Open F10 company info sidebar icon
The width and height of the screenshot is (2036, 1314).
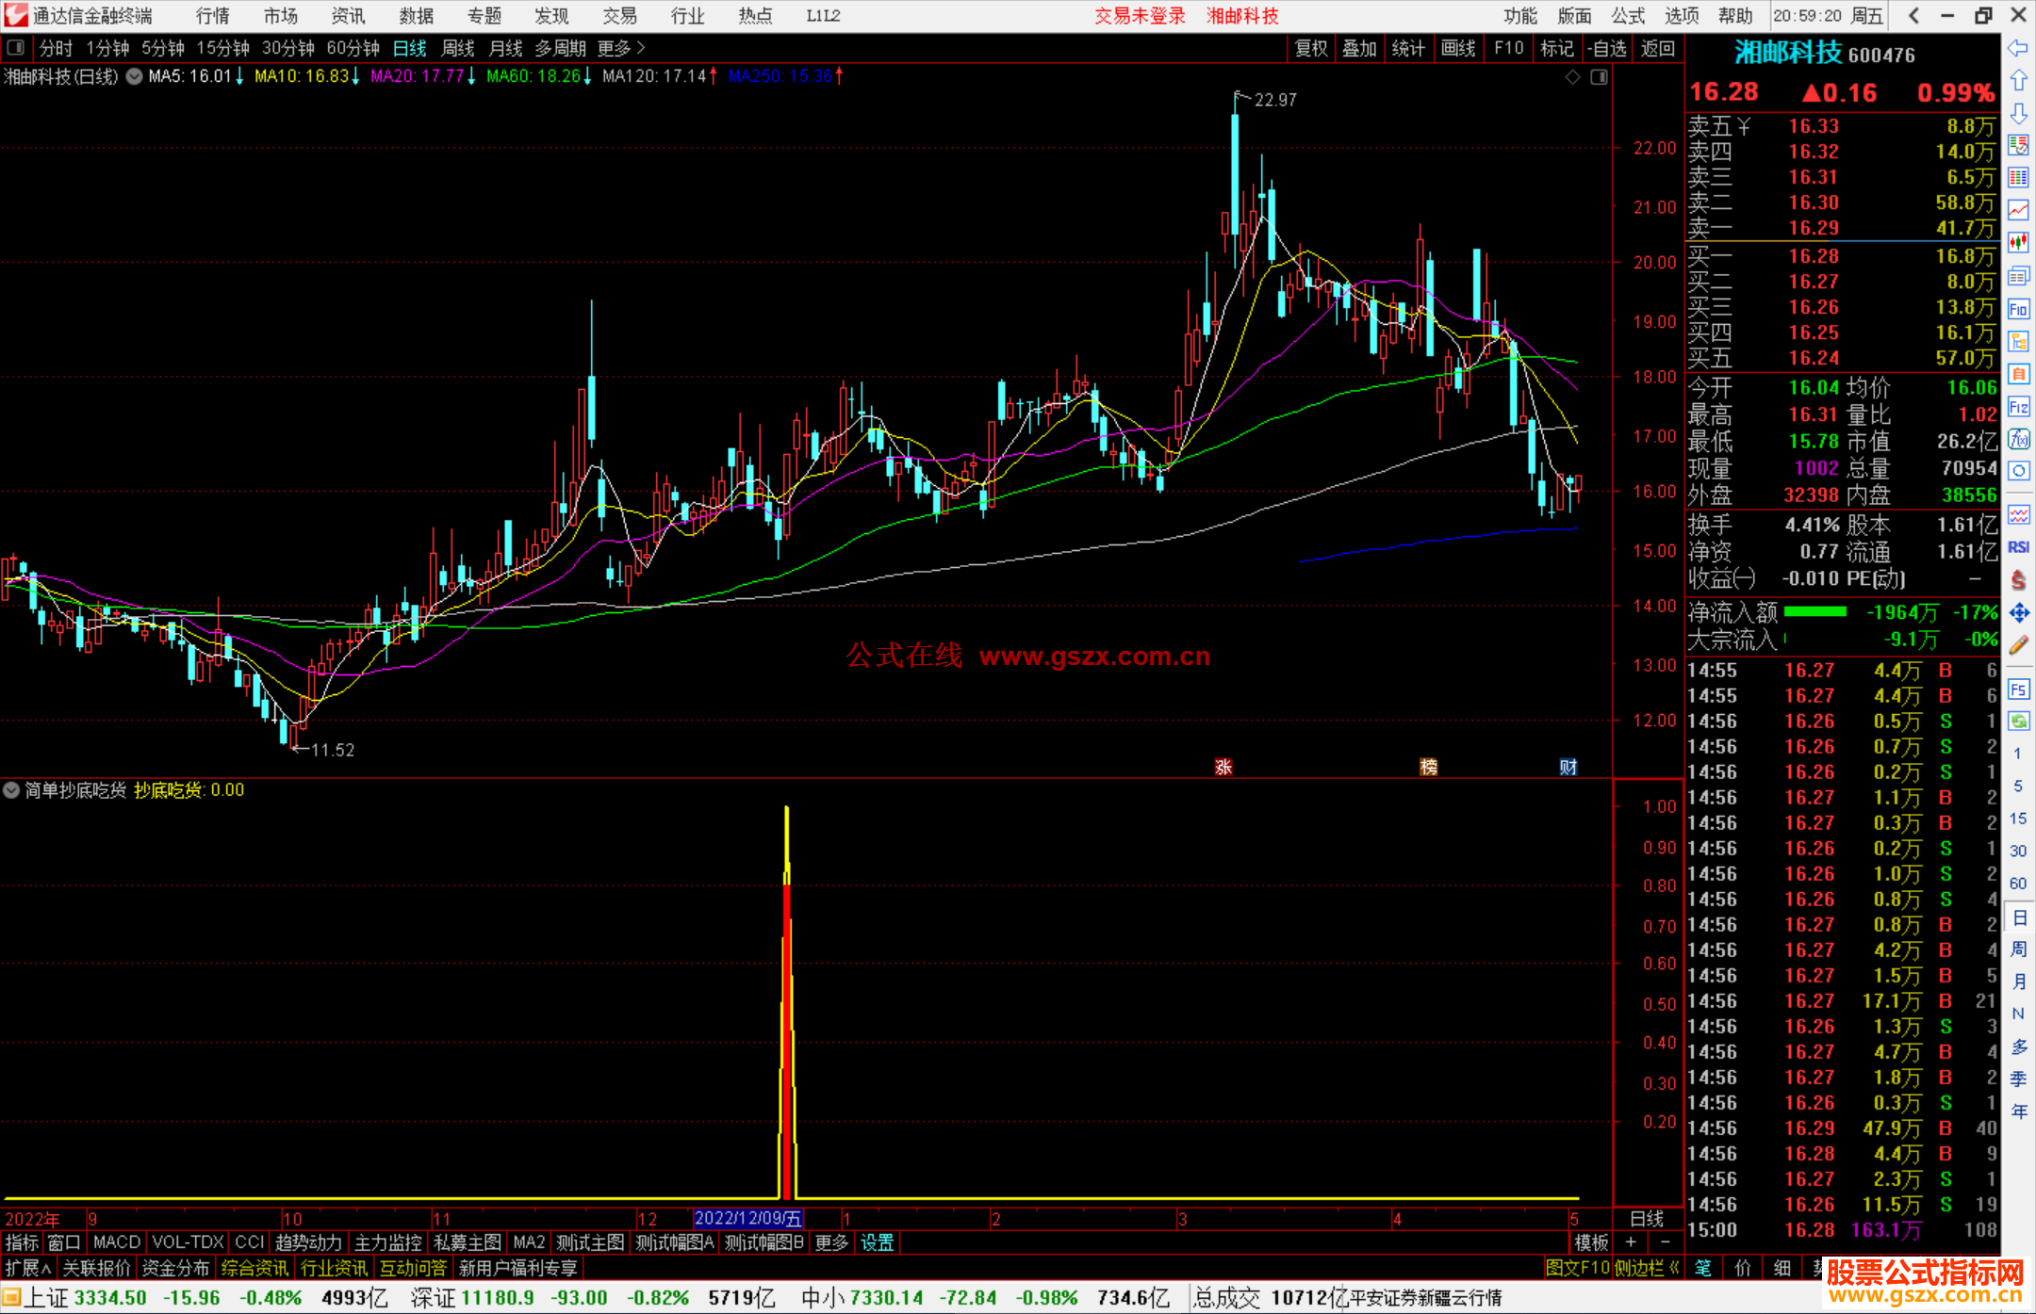click(x=2018, y=309)
